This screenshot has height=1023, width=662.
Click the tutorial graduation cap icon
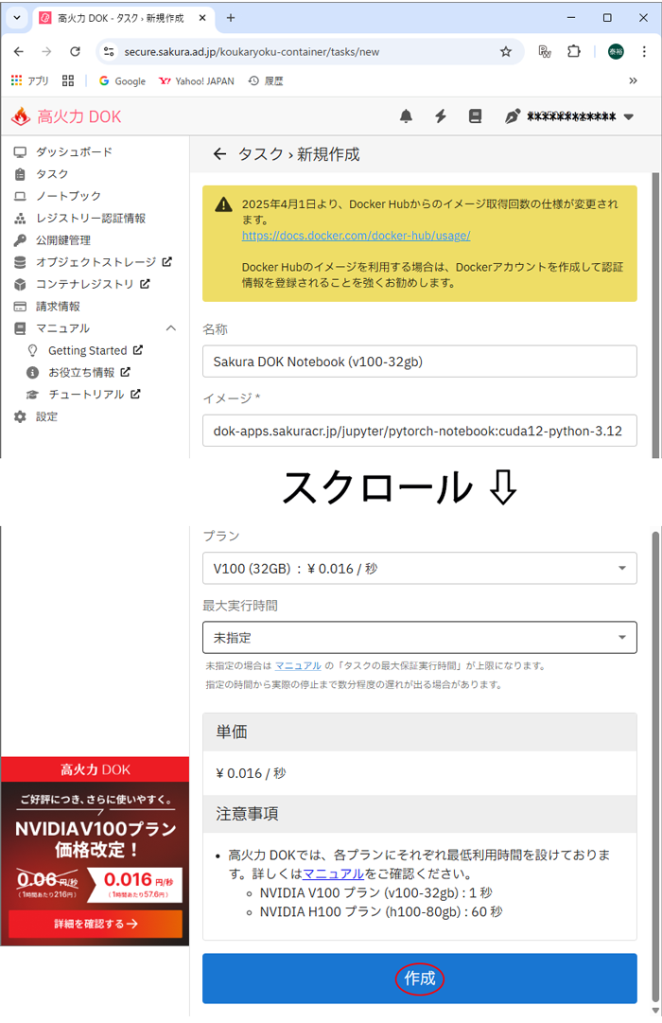tap(32, 395)
